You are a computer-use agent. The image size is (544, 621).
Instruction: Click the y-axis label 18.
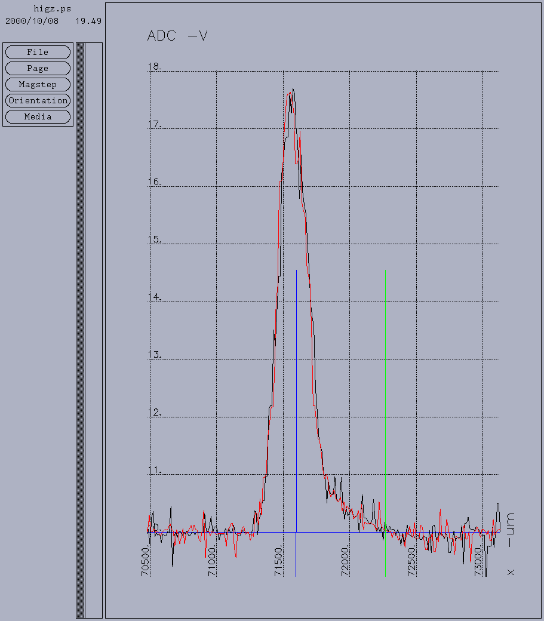(155, 66)
